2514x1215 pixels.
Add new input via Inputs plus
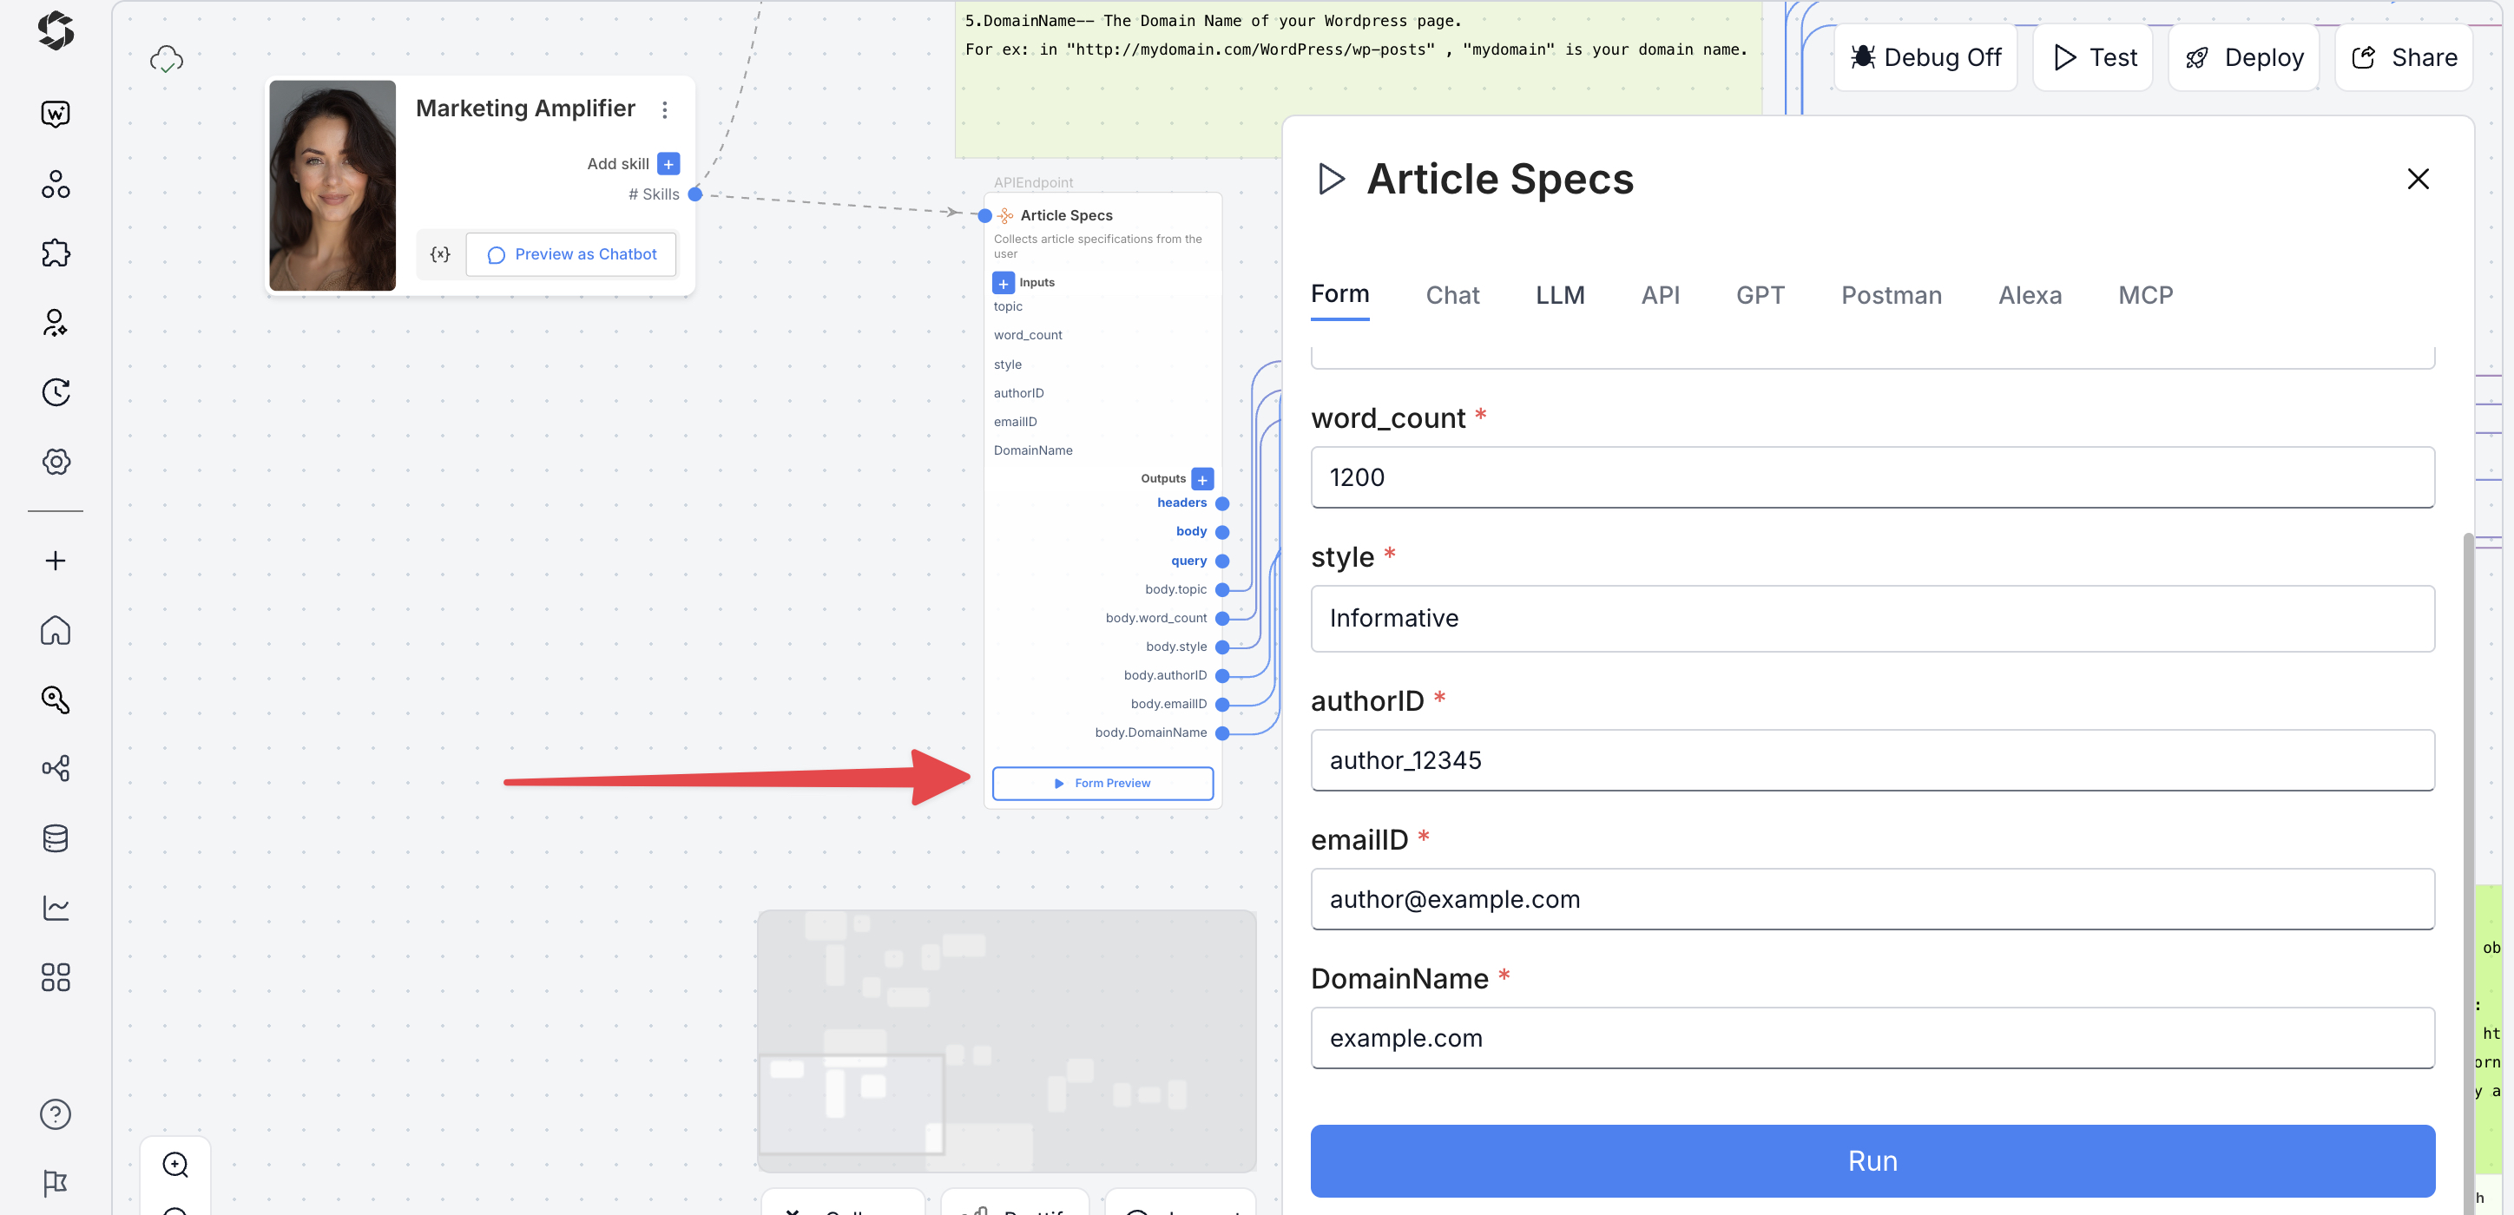[1004, 283]
